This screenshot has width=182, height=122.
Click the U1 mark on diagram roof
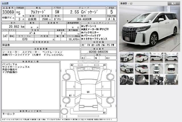[x=88, y=92]
